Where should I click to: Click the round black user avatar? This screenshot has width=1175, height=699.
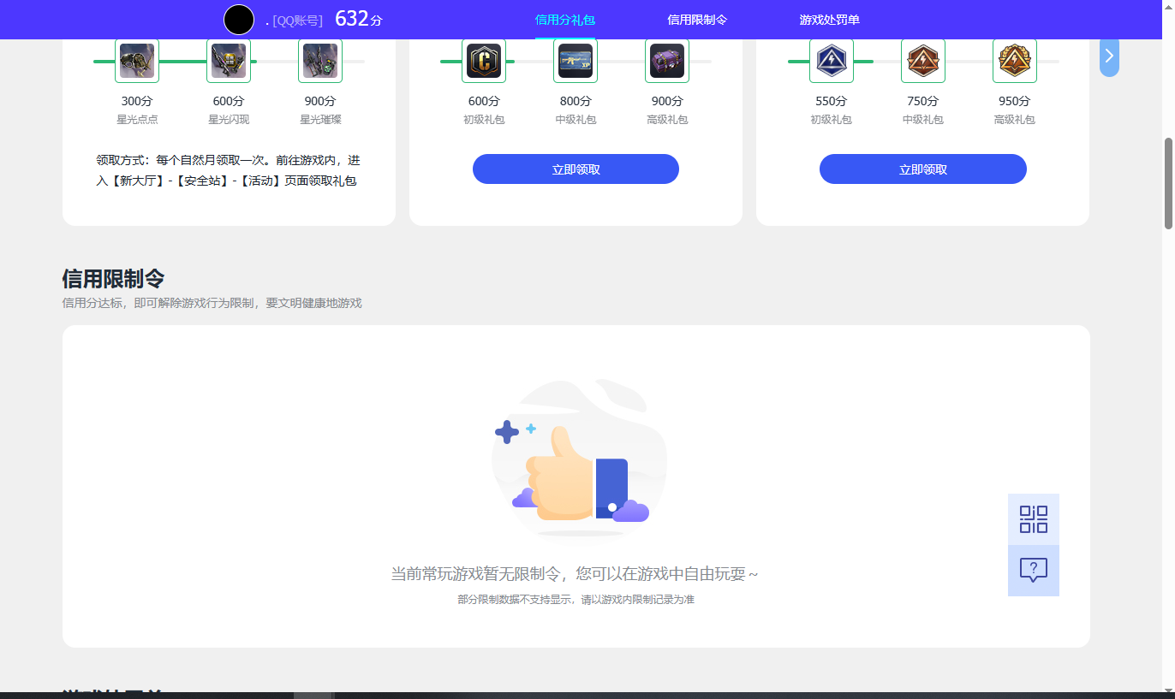(239, 20)
